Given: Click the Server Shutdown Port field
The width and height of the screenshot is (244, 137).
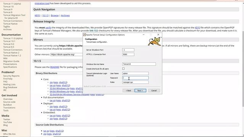Looking at the screenshot, I should pos(128,50).
